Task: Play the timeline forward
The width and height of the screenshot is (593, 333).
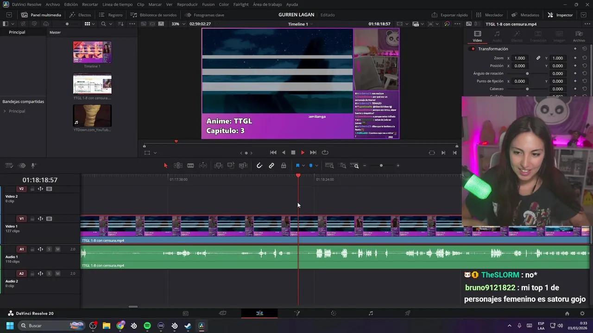Action: (x=303, y=153)
